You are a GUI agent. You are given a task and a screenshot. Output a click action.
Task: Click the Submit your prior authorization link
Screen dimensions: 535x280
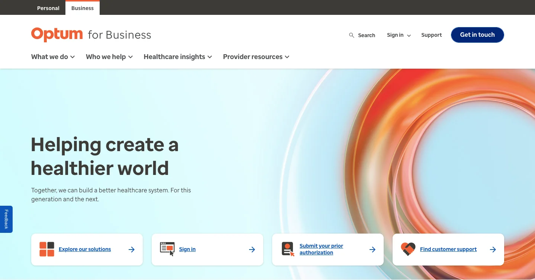click(321, 249)
